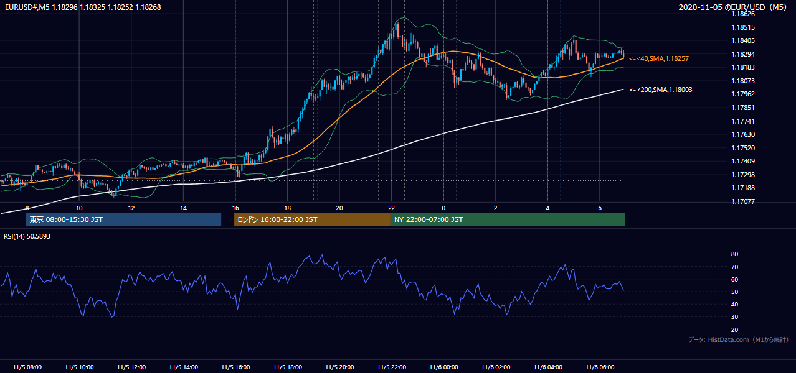796x373 pixels.
Task: Click the 11/5 10:00 time label
Action: 79,367
